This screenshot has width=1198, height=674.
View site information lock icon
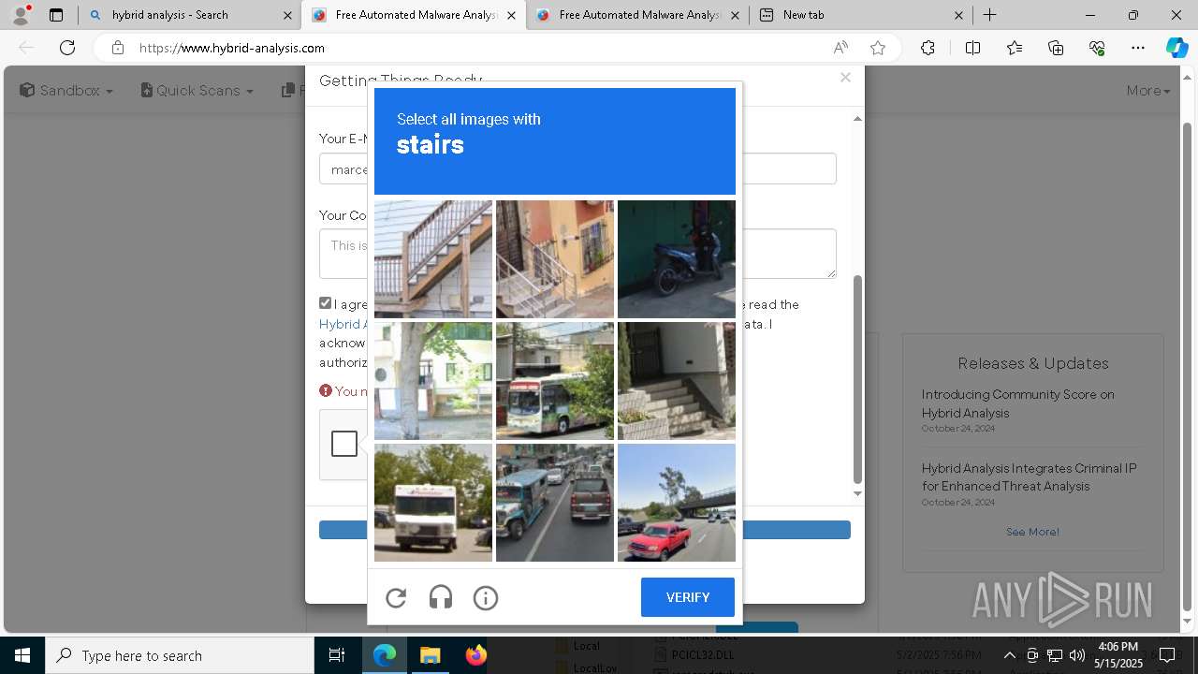coord(118,48)
